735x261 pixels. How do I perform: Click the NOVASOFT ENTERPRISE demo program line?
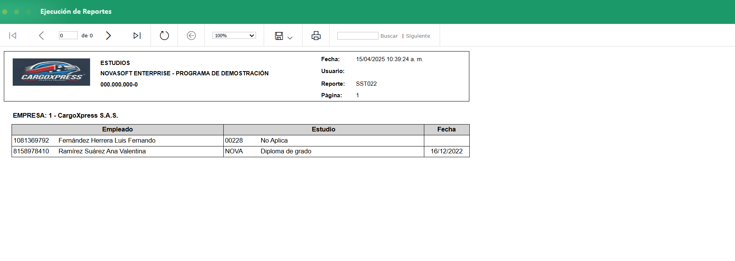point(184,73)
